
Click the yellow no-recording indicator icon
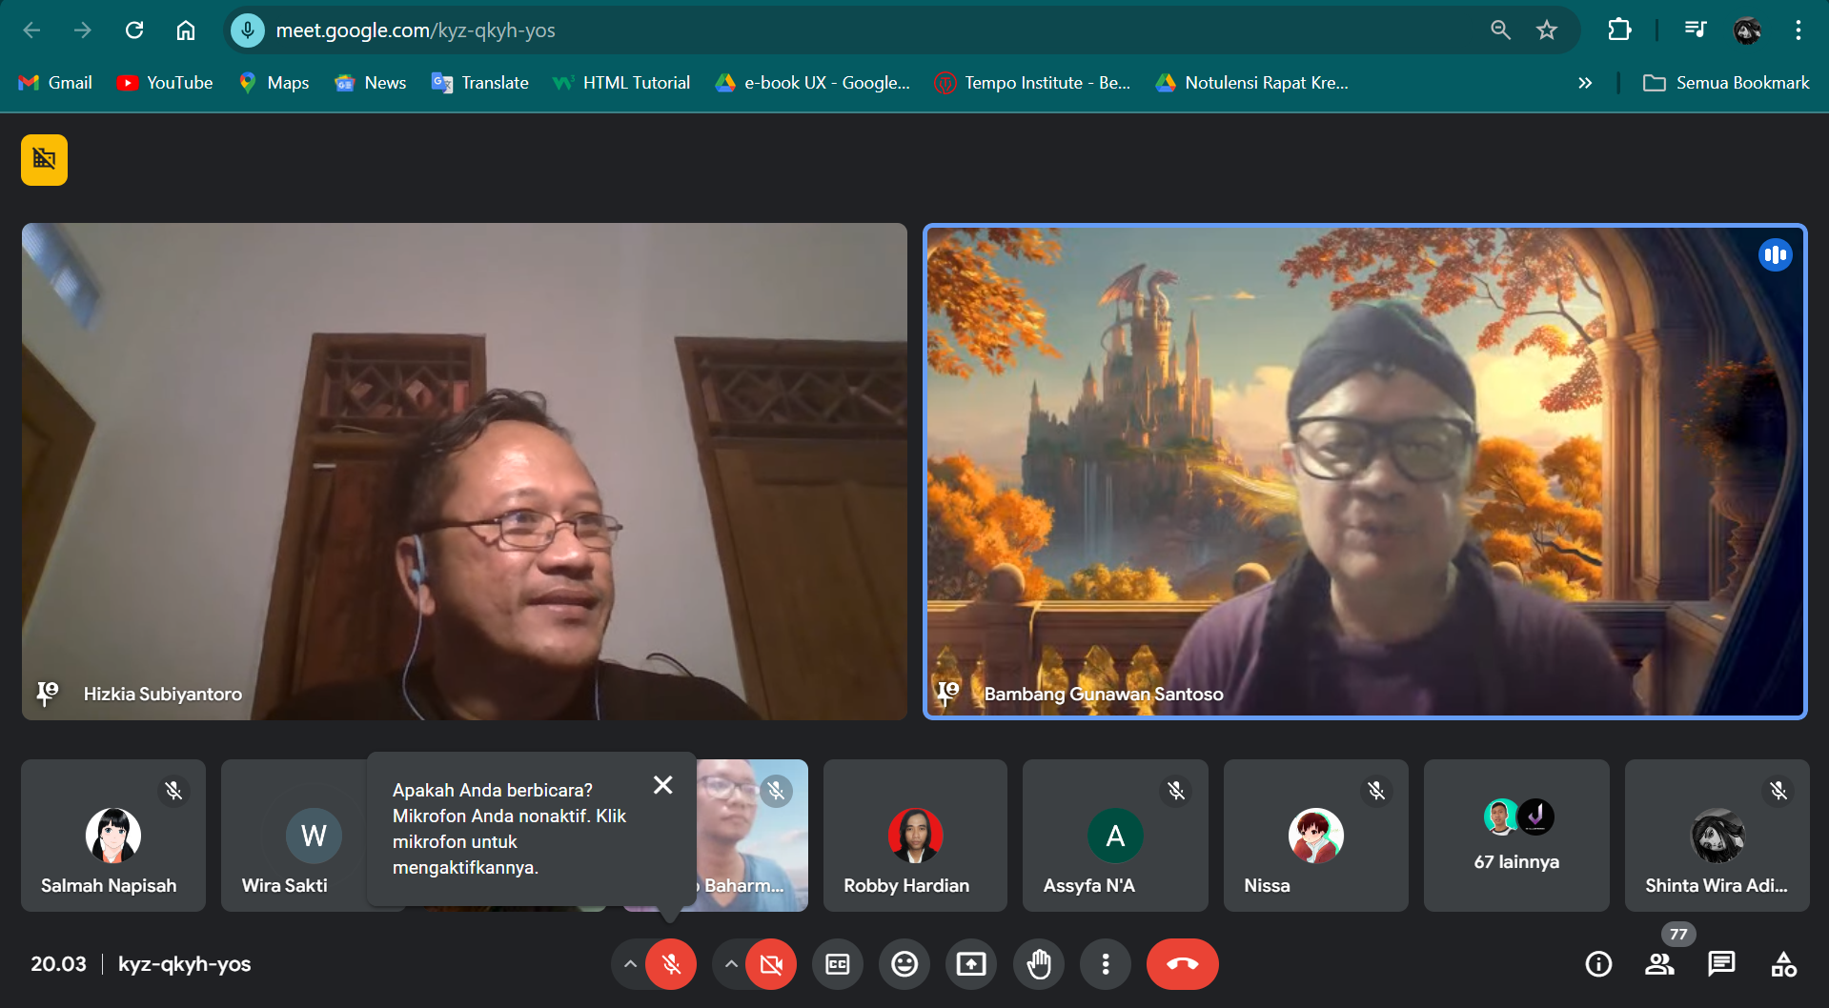(44, 159)
